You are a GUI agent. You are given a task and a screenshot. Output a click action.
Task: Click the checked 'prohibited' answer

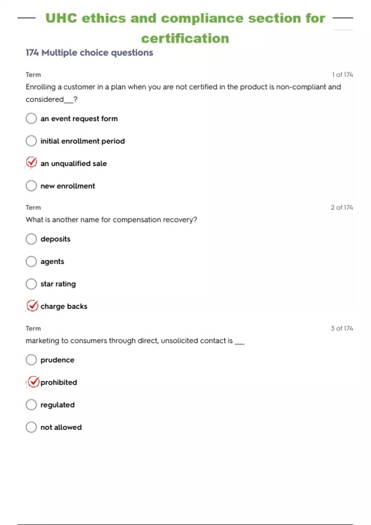point(33,382)
